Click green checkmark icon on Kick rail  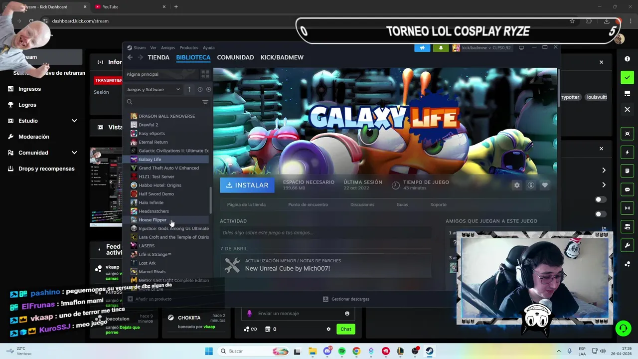point(627,77)
